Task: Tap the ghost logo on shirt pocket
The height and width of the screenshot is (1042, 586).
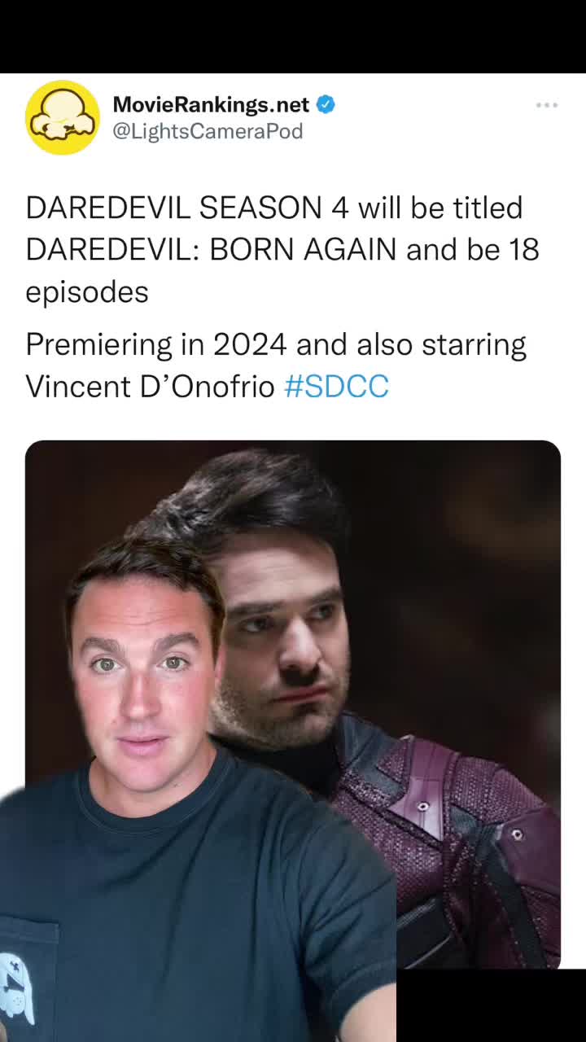Action: pos(16,987)
